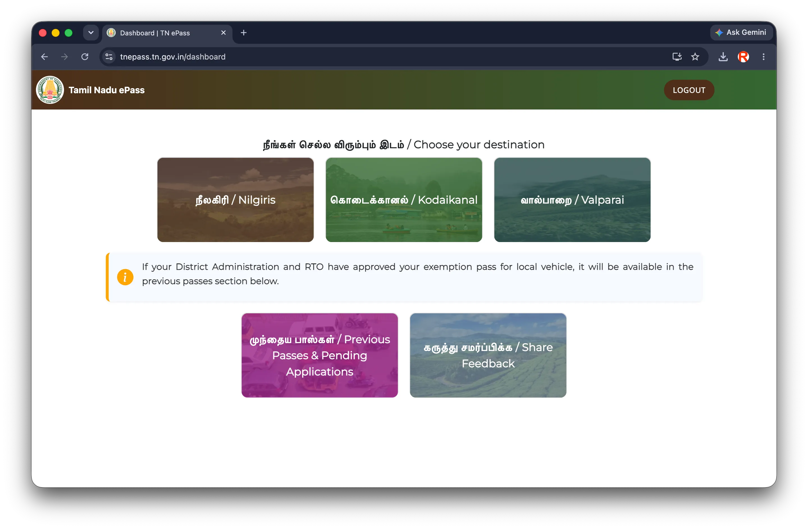Click the Tamil Nadu government emblem logo

pyautogui.click(x=50, y=90)
